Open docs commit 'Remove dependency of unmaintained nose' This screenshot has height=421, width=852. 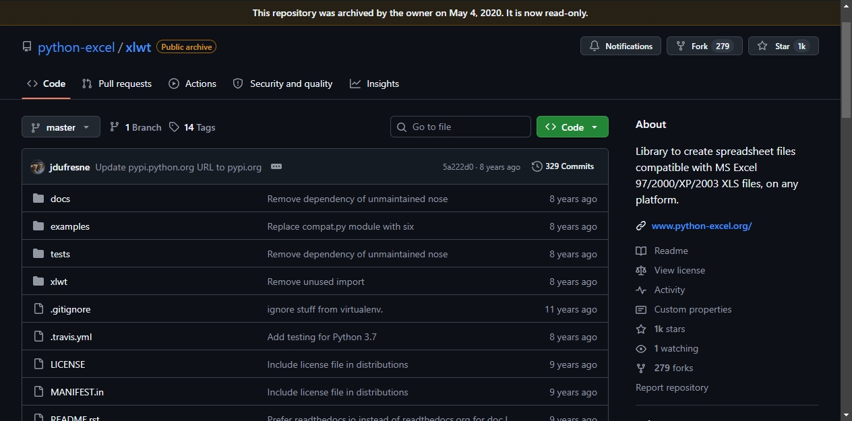(x=357, y=199)
